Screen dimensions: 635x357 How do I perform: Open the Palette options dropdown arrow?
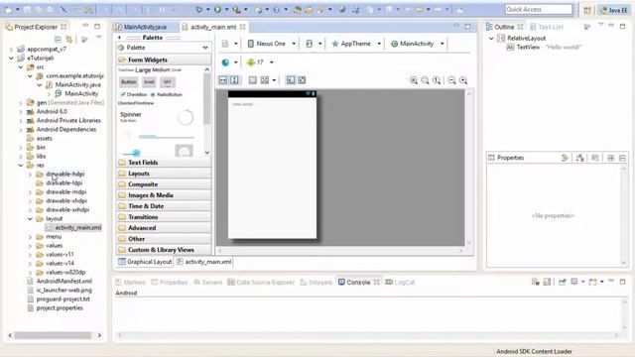pos(205,48)
